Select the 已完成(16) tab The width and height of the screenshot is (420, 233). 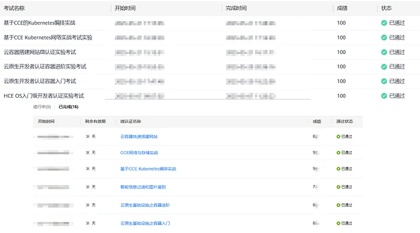click(69, 107)
